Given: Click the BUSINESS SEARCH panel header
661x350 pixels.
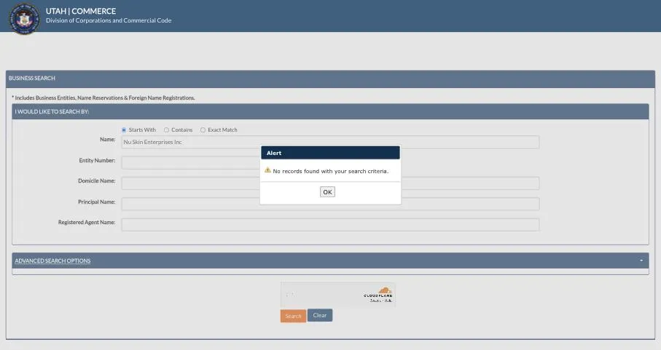Looking at the screenshot, I should coord(331,79).
